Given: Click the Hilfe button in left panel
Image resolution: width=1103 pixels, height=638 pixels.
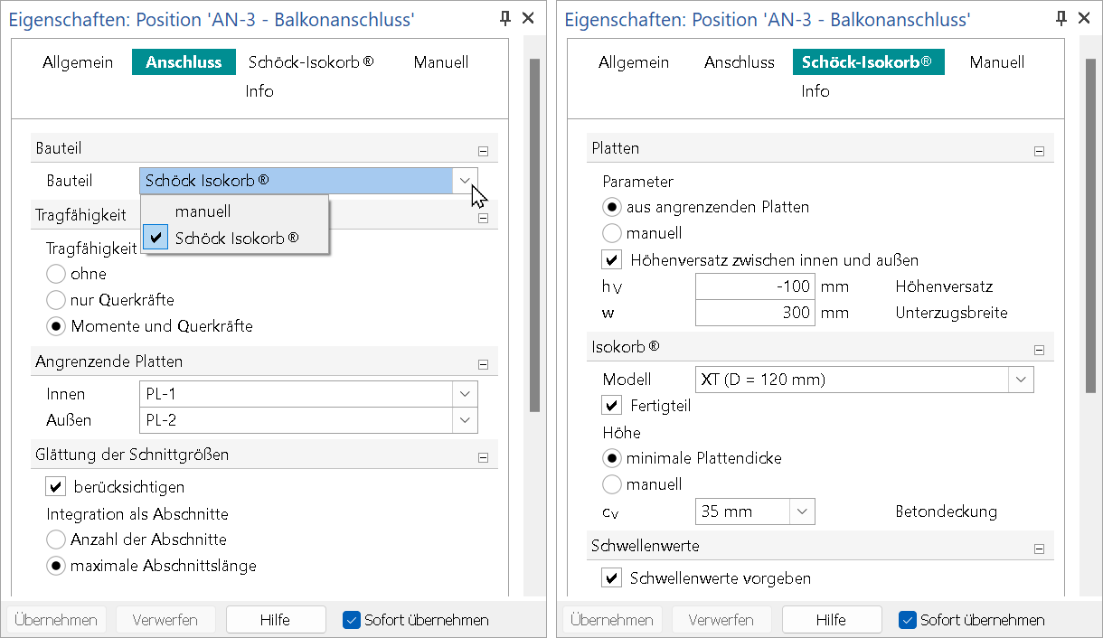Looking at the screenshot, I should tap(275, 620).
